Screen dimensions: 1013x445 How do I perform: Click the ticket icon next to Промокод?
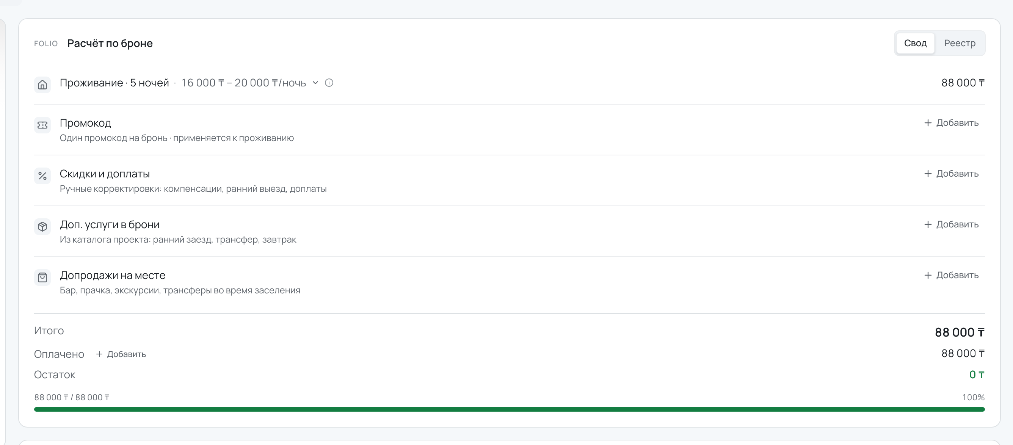(42, 125)
